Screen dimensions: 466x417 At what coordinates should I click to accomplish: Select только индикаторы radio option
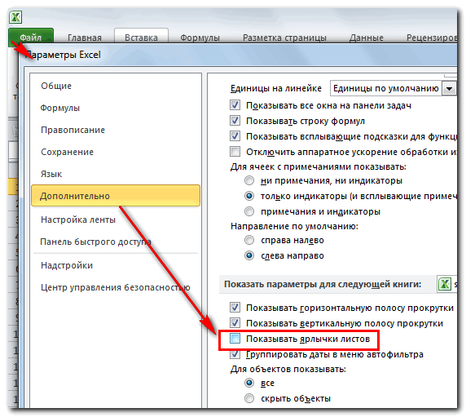[x=249, y=196]
